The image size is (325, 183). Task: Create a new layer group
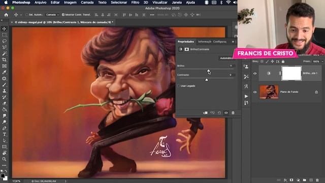[304, 180]
